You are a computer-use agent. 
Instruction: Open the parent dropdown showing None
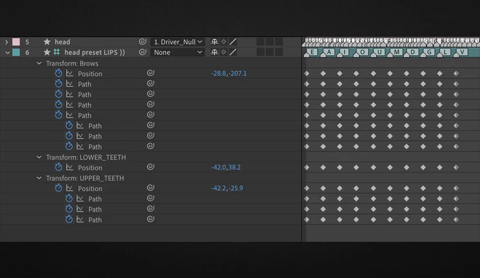coord(178,52)
